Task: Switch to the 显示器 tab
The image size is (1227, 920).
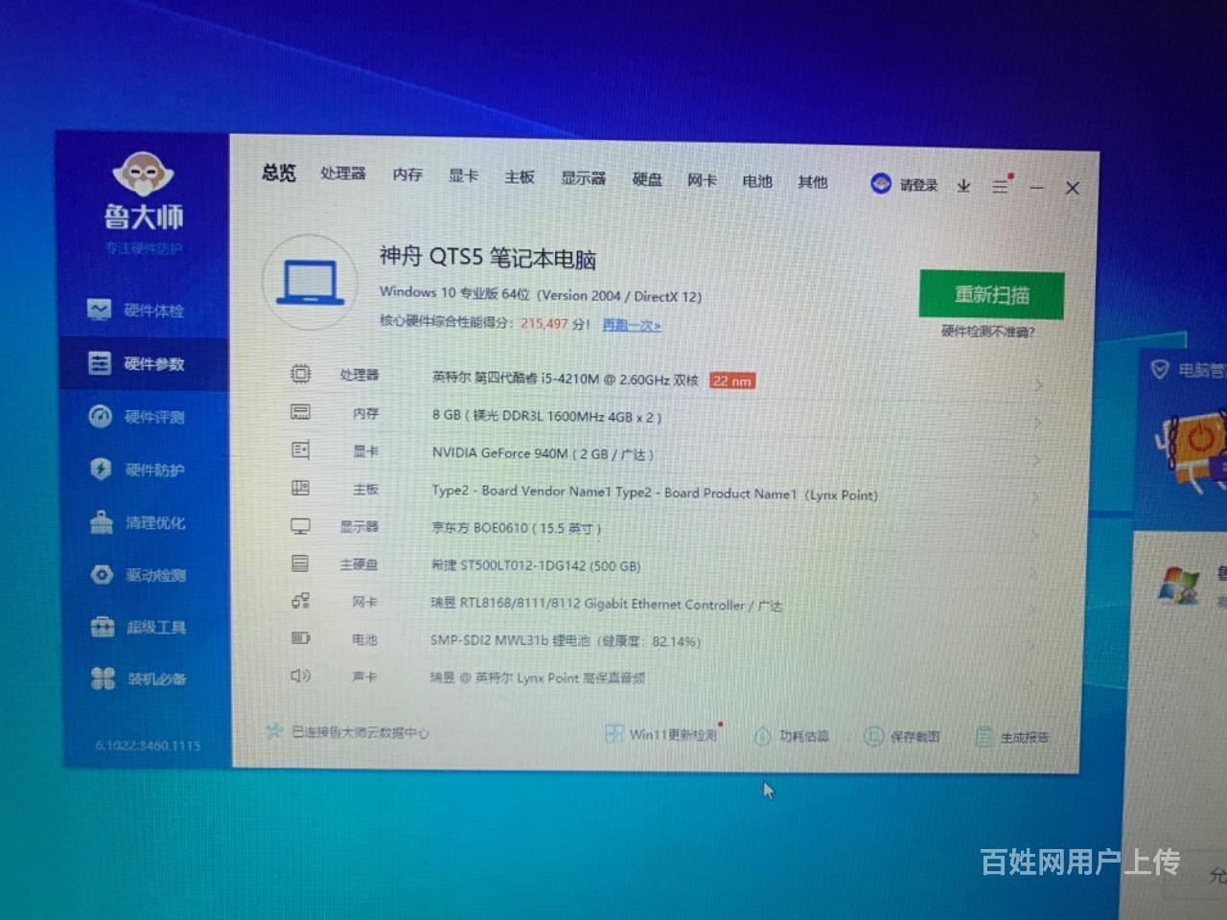Action: (x=583, y=178)
